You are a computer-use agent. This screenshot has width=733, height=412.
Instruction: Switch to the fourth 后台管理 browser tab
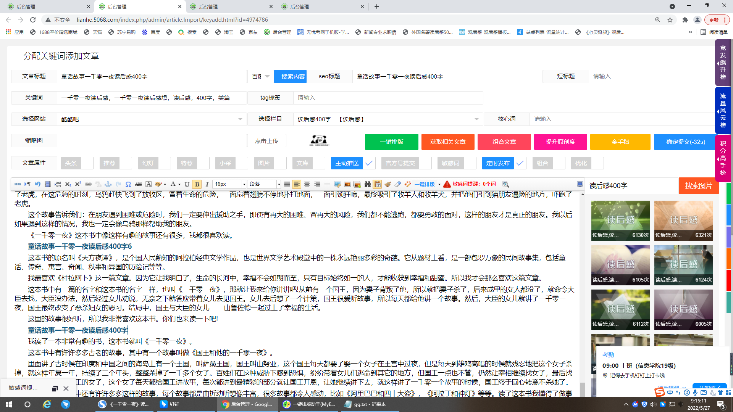click(x=323, y=6)
